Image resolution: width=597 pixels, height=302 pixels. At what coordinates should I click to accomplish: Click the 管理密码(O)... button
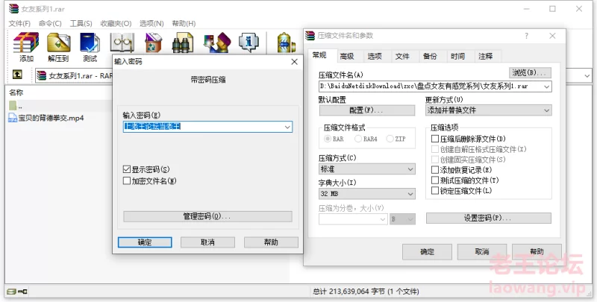(x=207, y=216)
